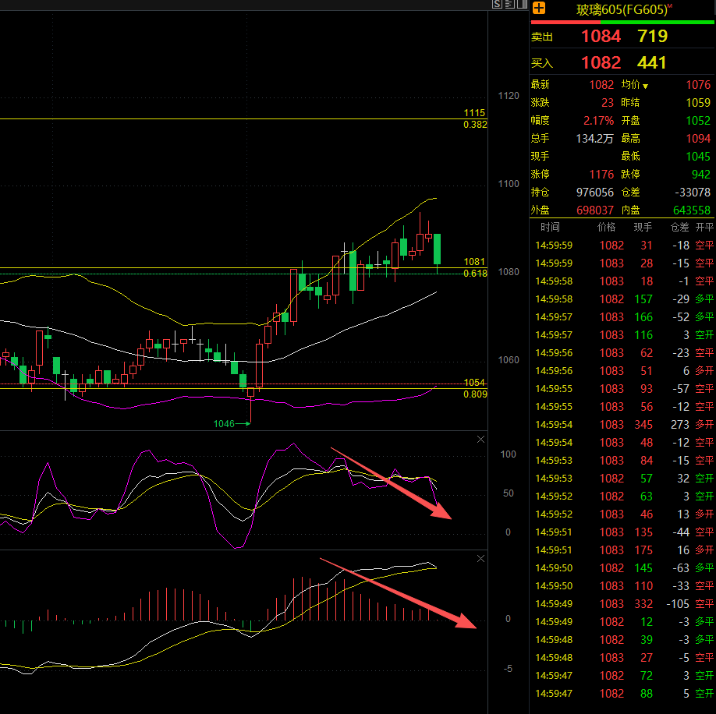Screen dimensions: 716x714
Task: Close the MACD indicator sub-panel
Action: tap(480, 558)
